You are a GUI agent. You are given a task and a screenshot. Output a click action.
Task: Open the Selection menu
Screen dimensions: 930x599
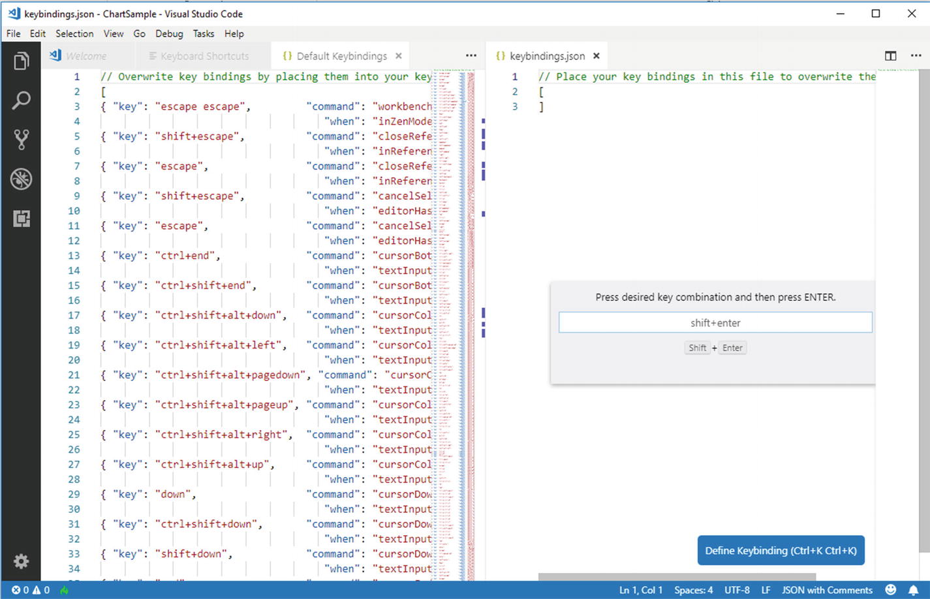[74, 34]
